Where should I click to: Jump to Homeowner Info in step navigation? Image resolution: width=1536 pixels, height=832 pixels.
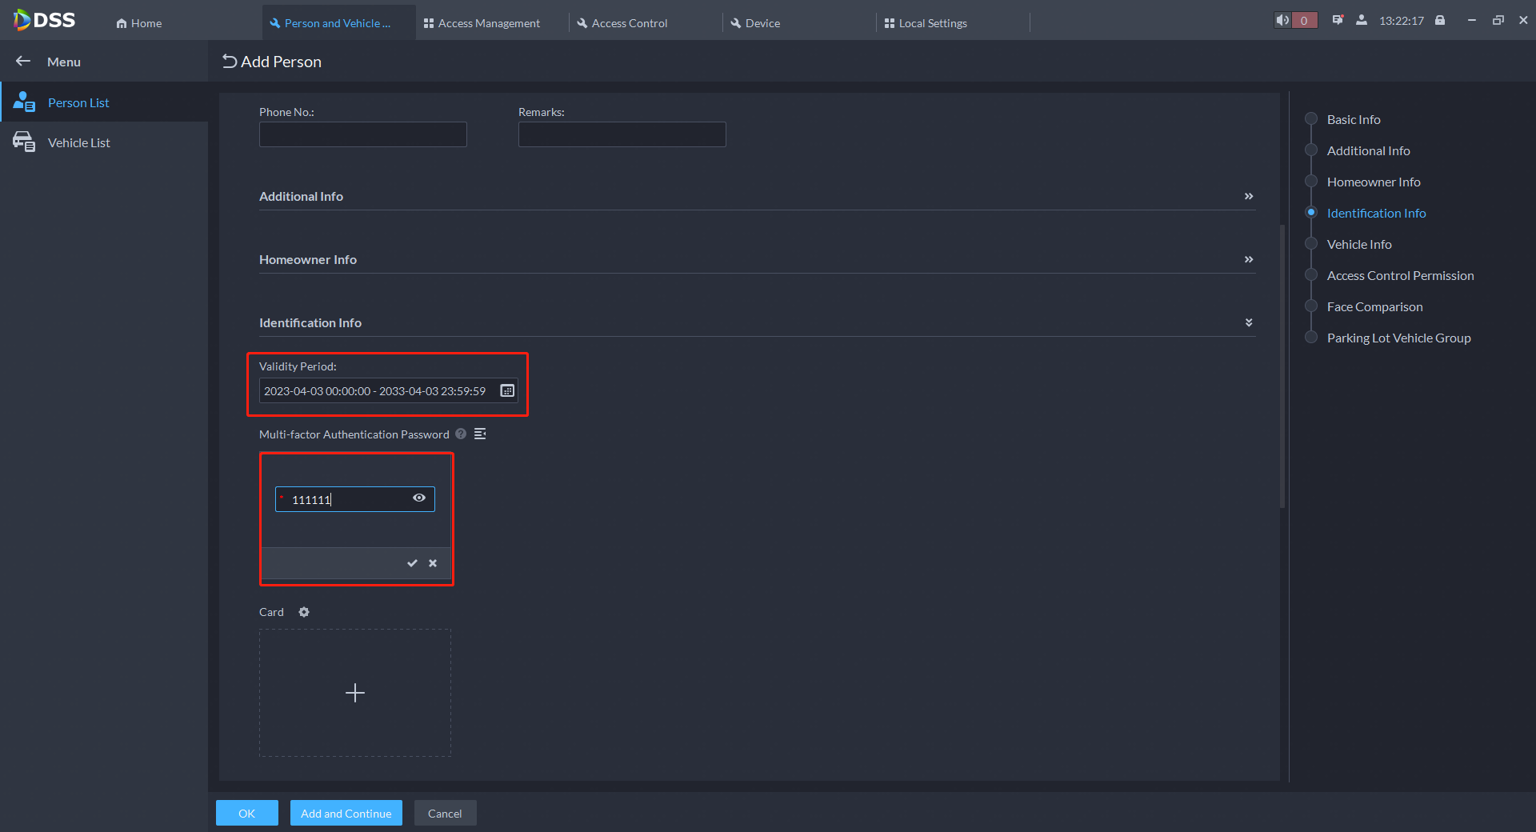point(1374,182)
